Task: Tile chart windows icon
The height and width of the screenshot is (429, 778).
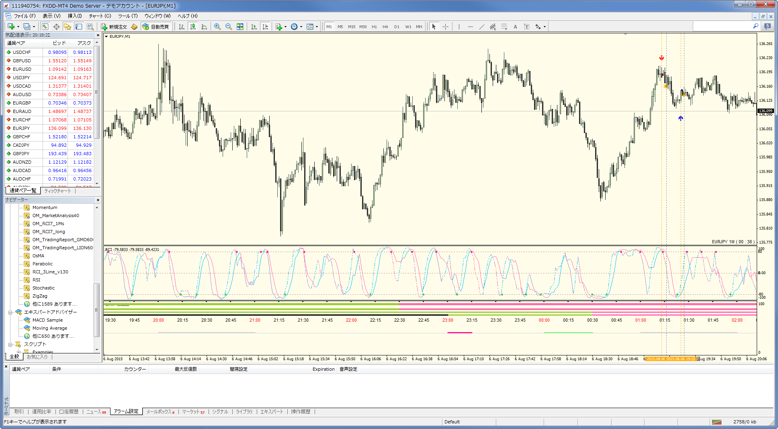Action: (240, 27)
